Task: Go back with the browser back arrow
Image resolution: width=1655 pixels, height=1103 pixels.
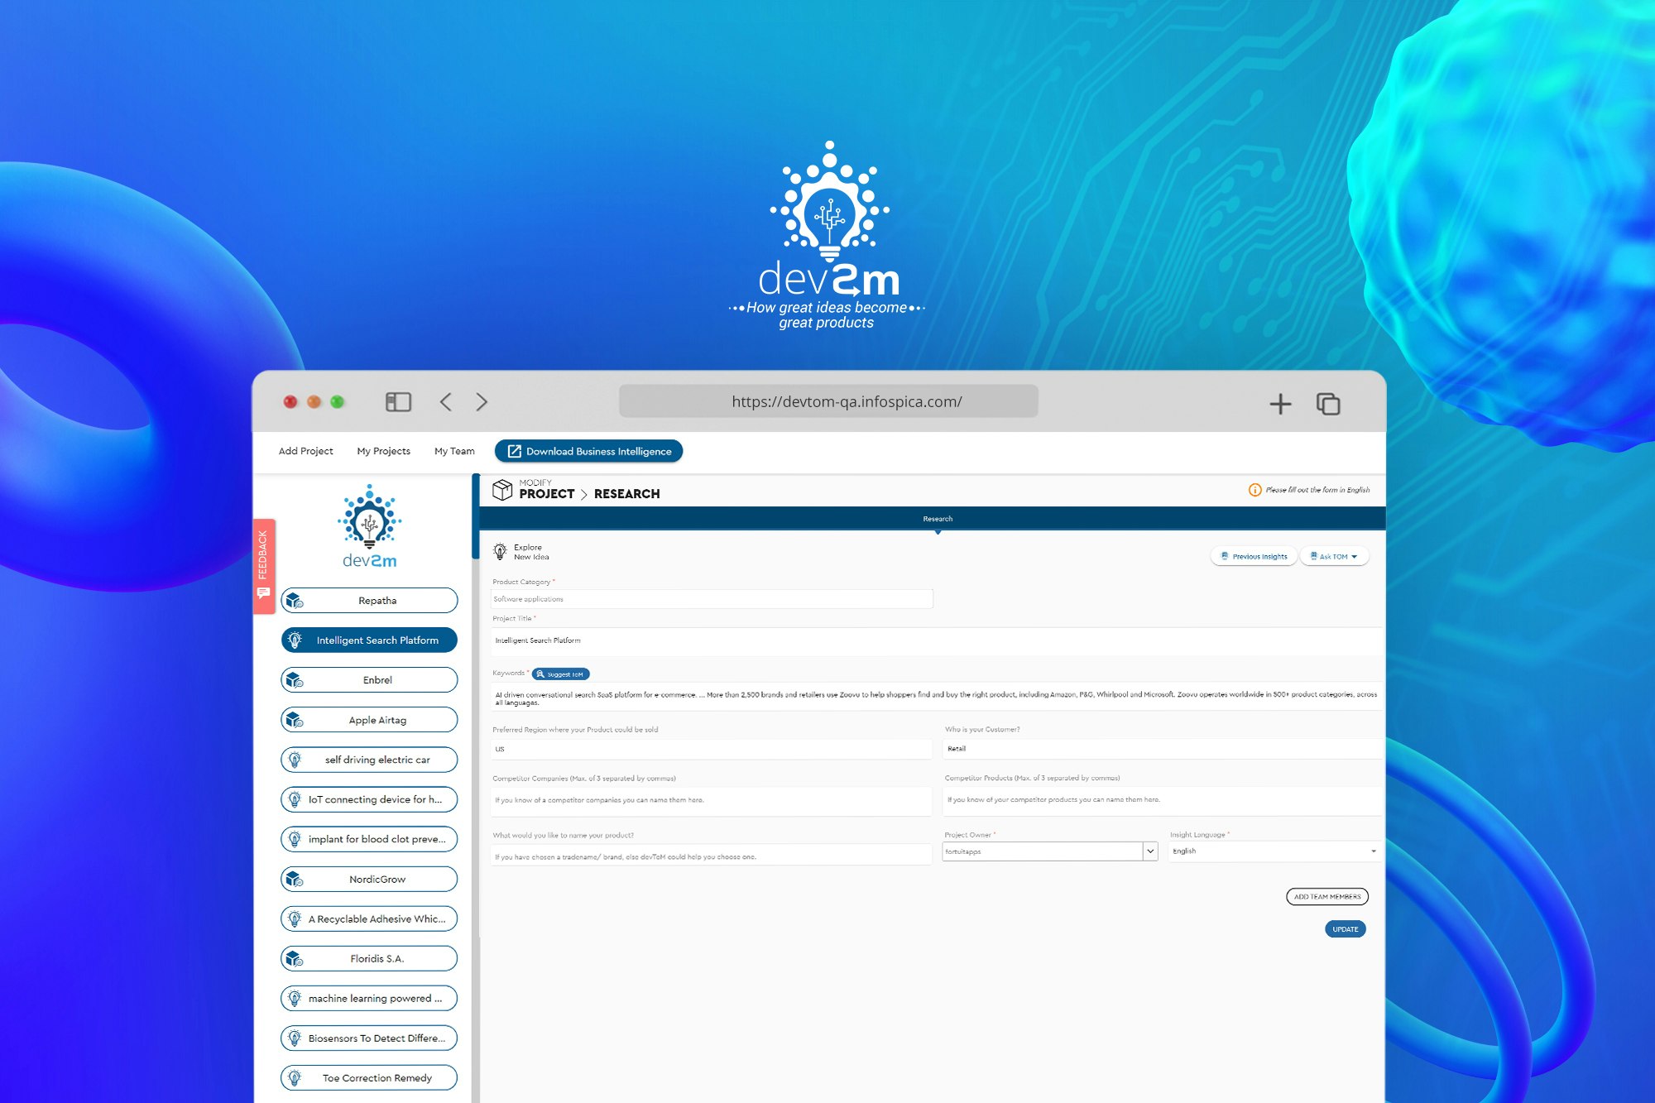Action: (x=445, y=402)
